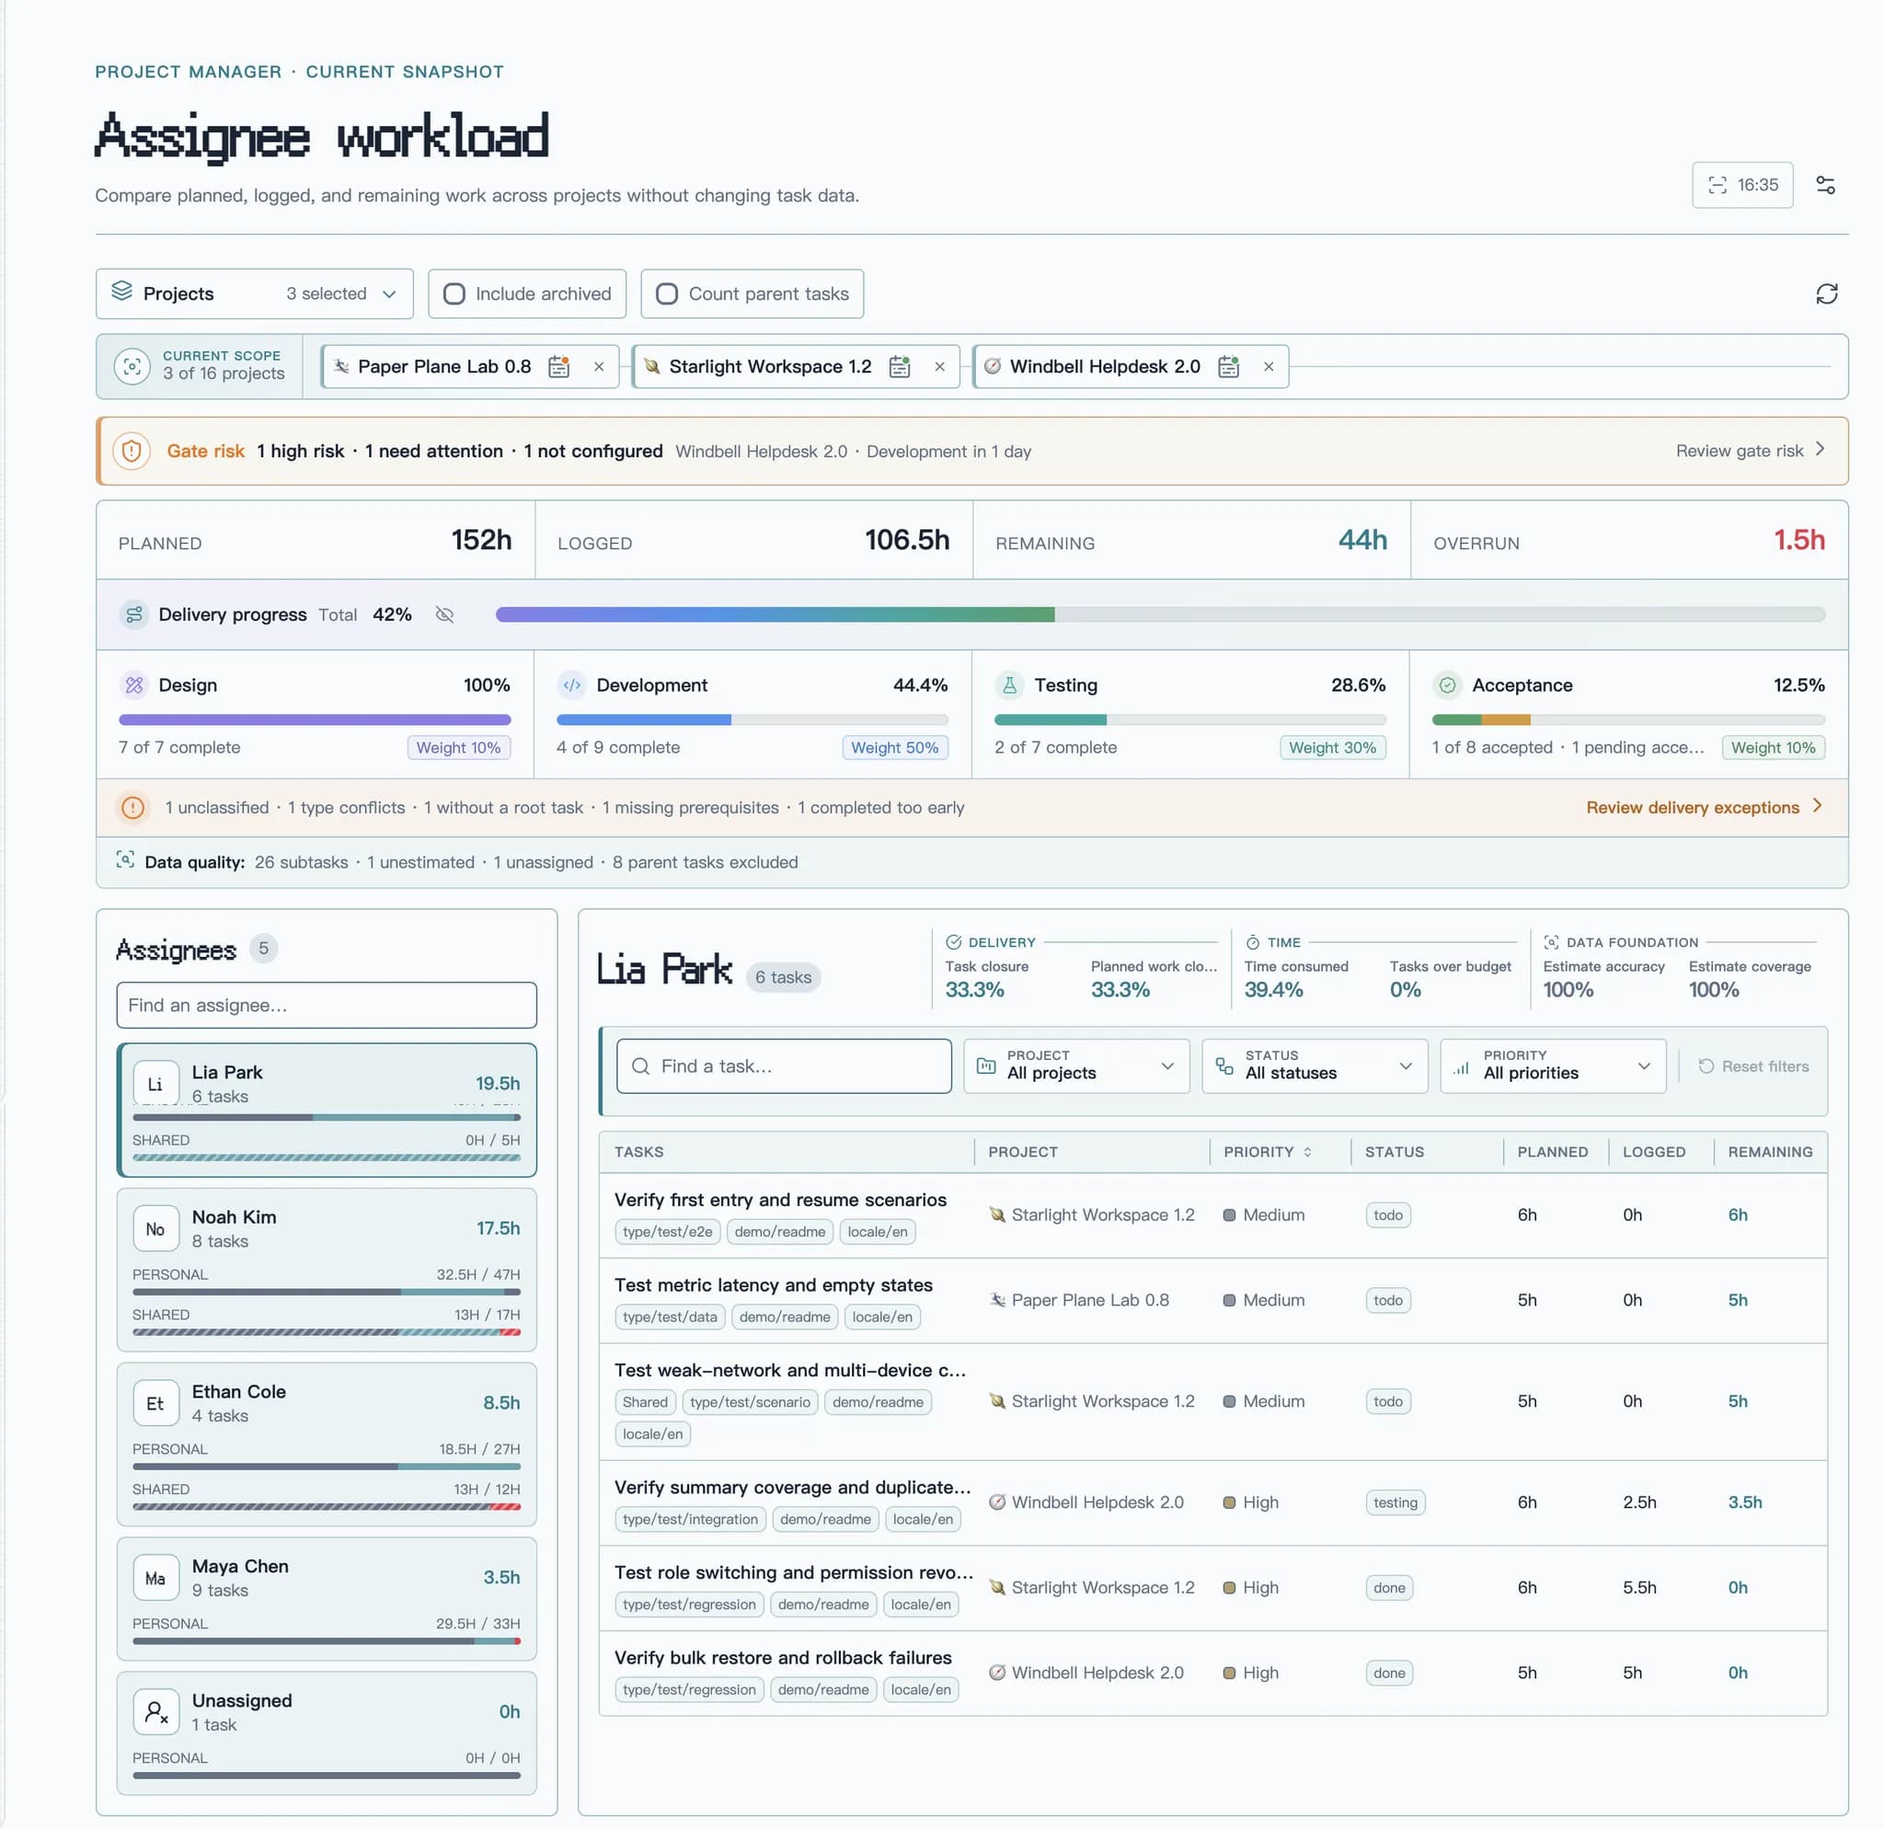Toggle the Include archived checkbox
Image resolution: width=1884 pixels, height=1829 pixels.
click(454, 293)
